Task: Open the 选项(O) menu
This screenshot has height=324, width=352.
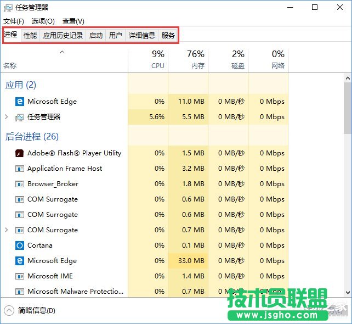Action: coord(43,21)
